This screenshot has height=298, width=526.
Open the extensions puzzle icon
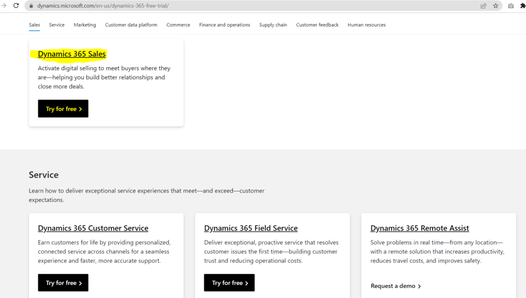[522, 6]
